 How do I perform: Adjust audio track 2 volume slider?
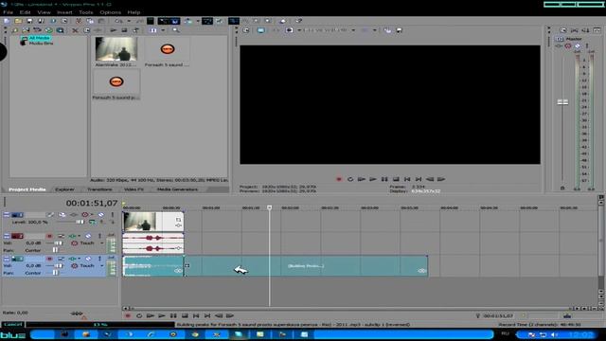pyautogui.click(x=58, y=243)
